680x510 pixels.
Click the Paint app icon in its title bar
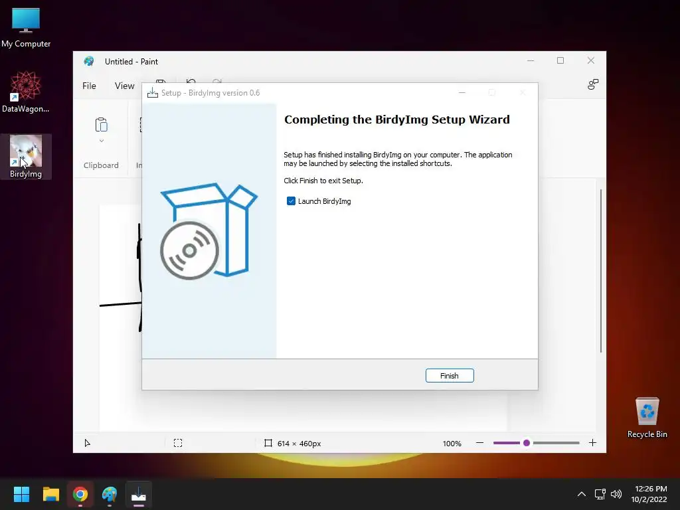click(89, 61)
